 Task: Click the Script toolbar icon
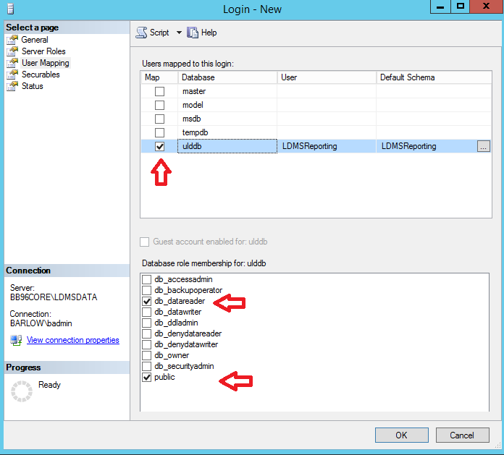click(141, 33)
